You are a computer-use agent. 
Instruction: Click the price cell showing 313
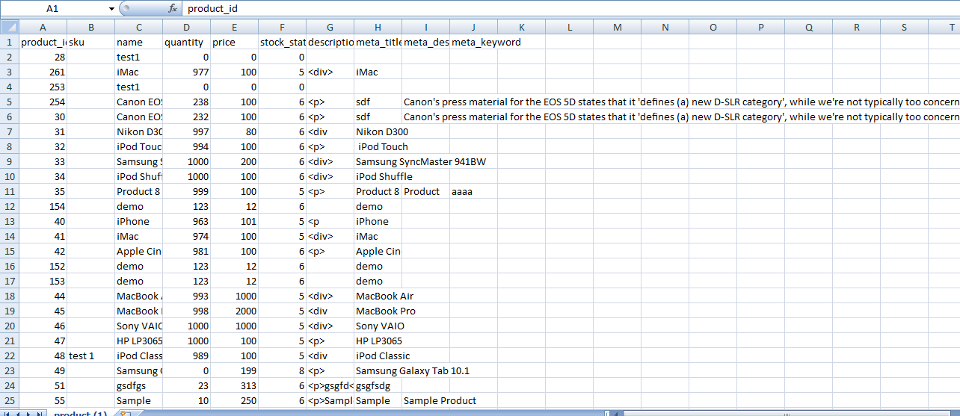pos(234,386)
